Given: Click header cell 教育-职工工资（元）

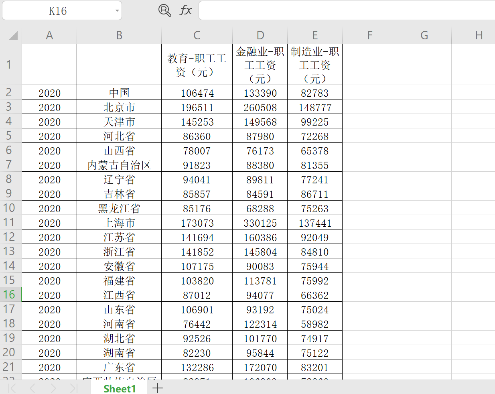Looking at the screenshot, I should 197,65.
